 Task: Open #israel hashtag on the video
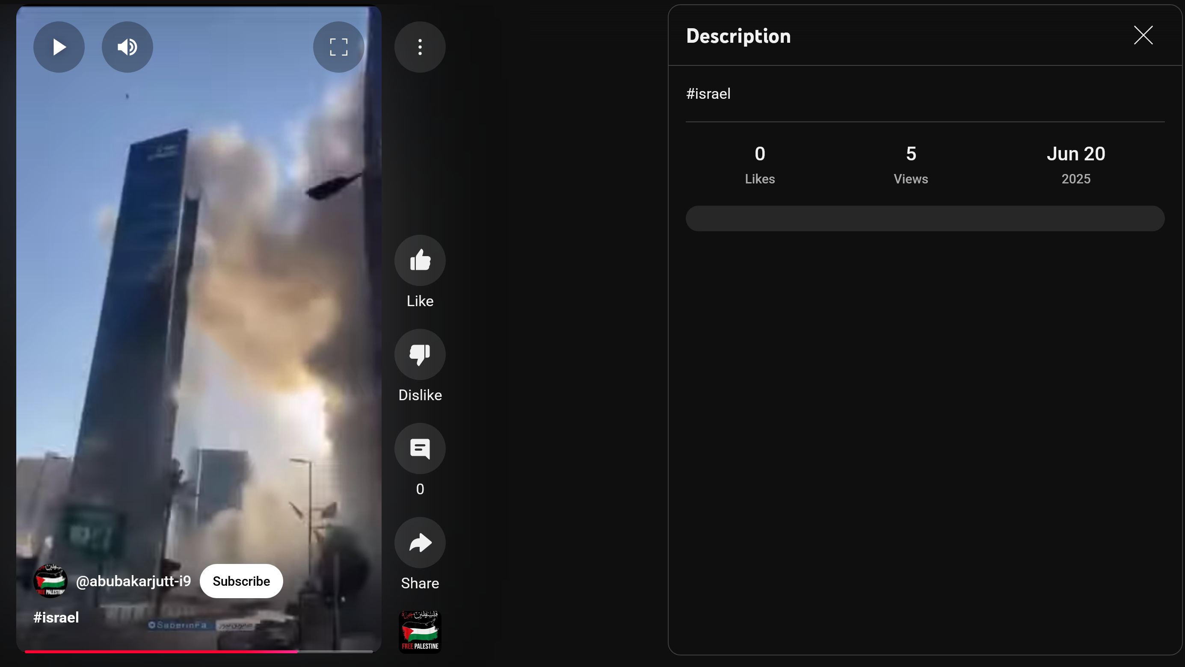(56, 617)
